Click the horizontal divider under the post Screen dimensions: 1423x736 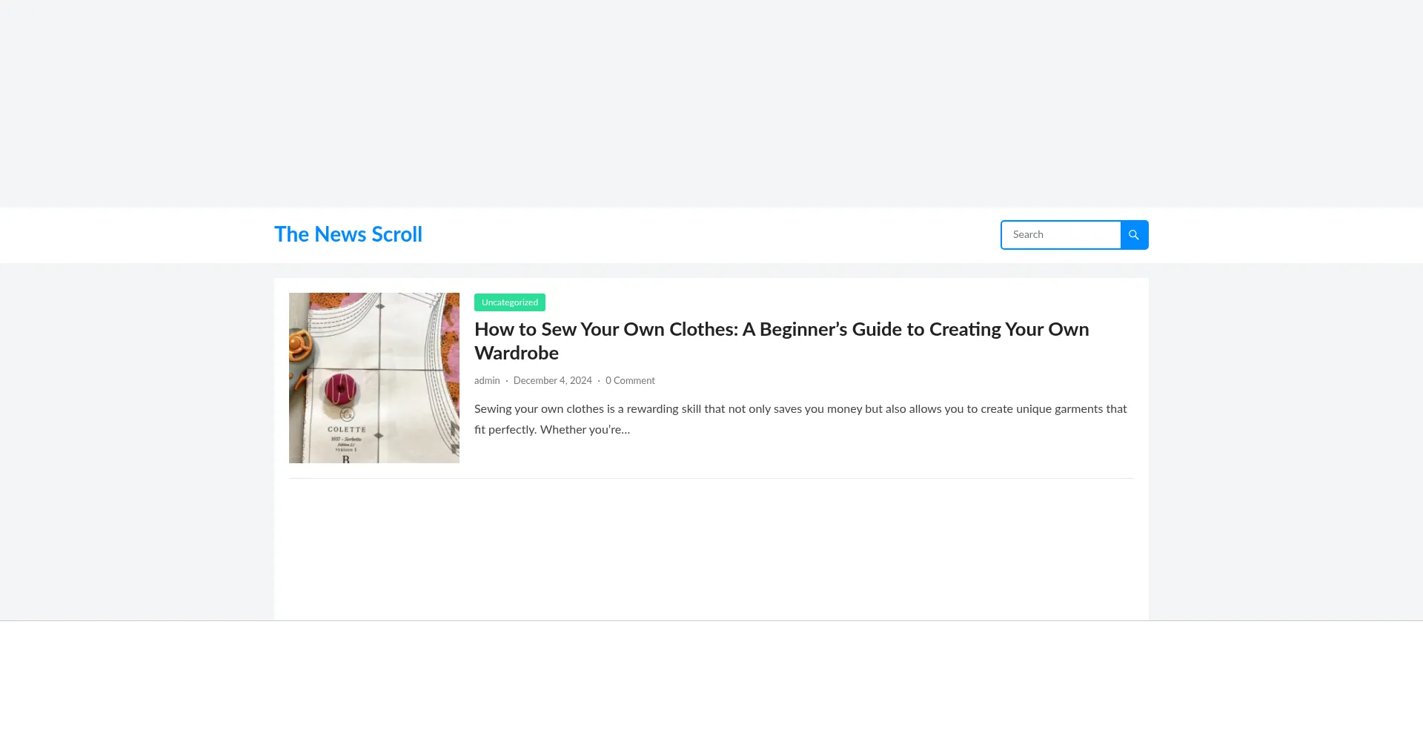[x=711, y=478]
